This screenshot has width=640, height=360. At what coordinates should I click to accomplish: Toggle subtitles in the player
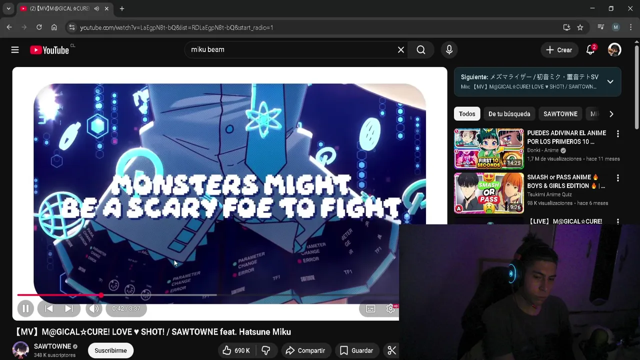coord(370,309)
